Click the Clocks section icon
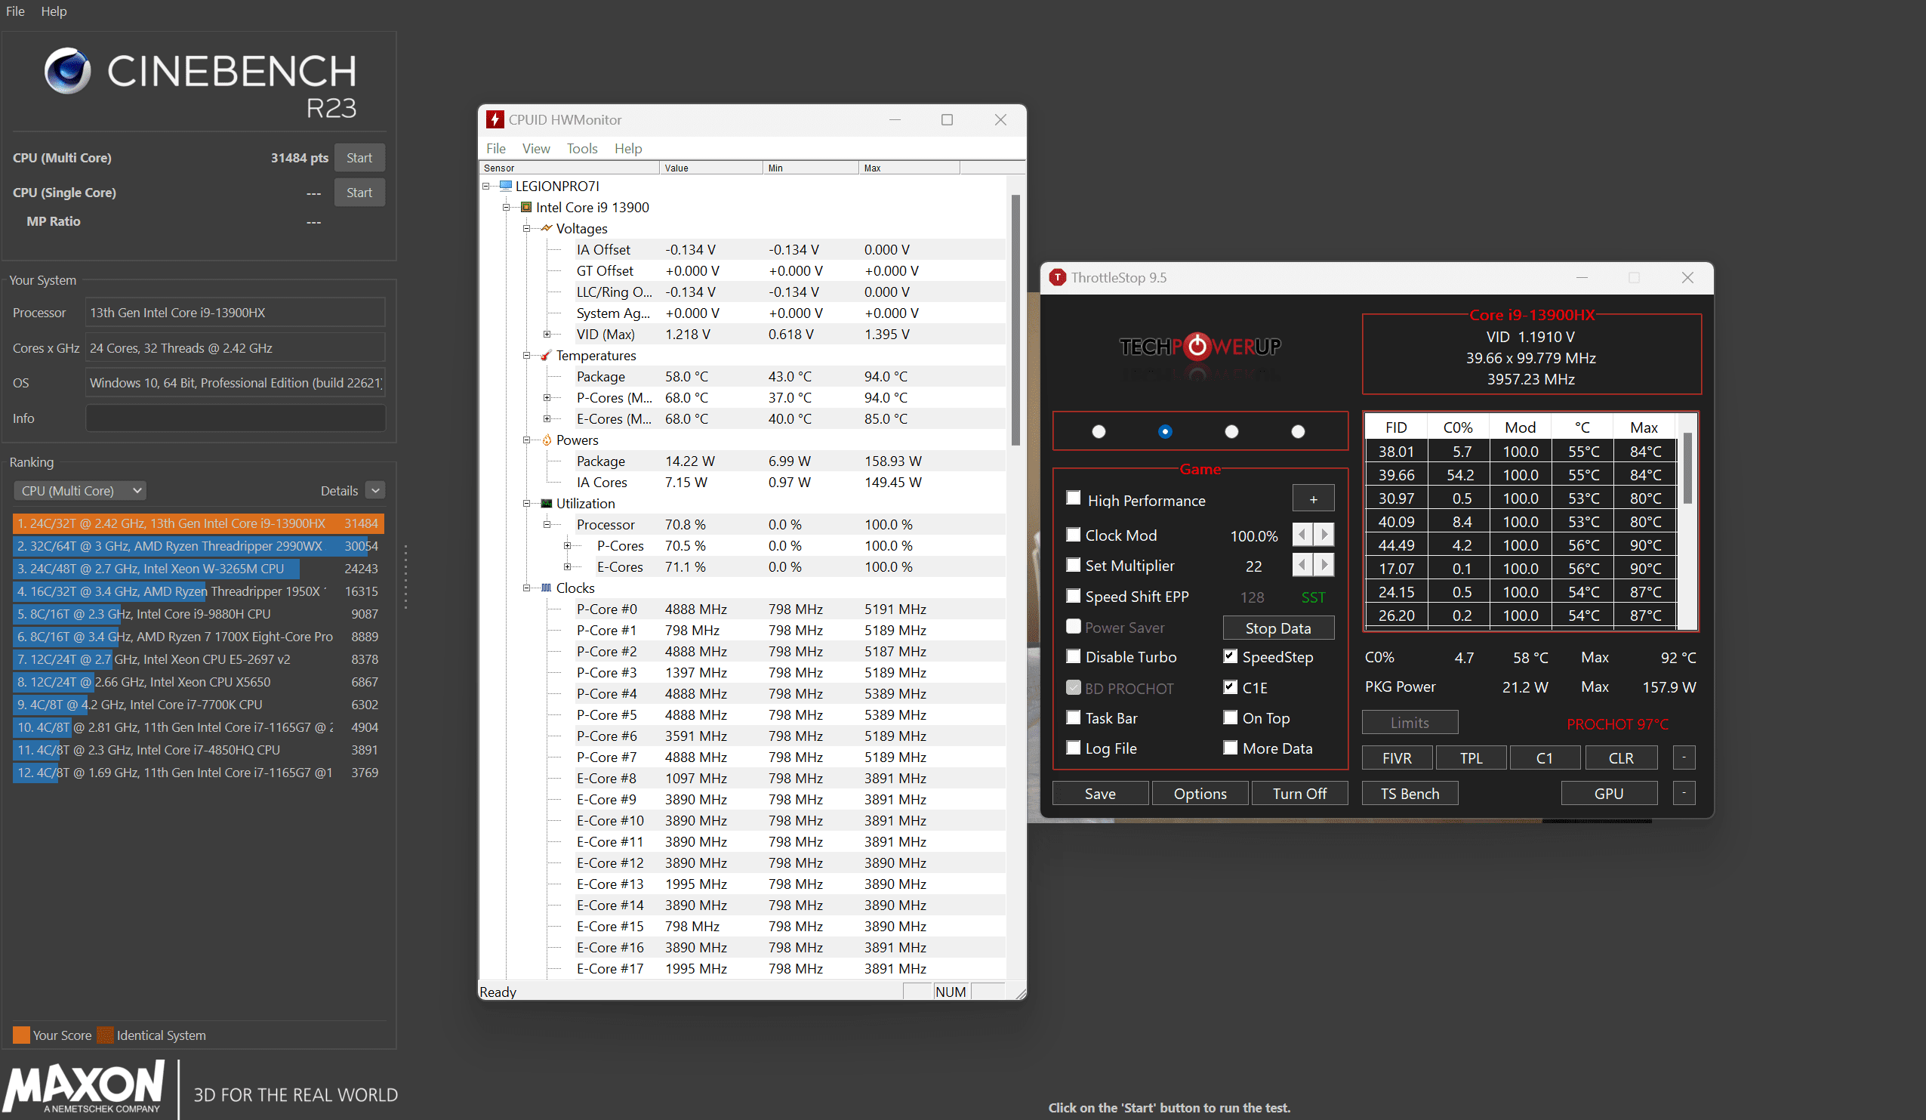1926x1120 pixels. (x=547, y=588)
